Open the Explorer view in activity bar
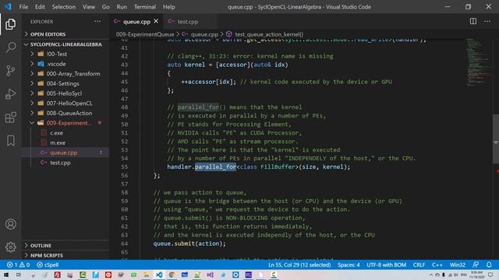499x280 pixels. click(x=10, y=24)
